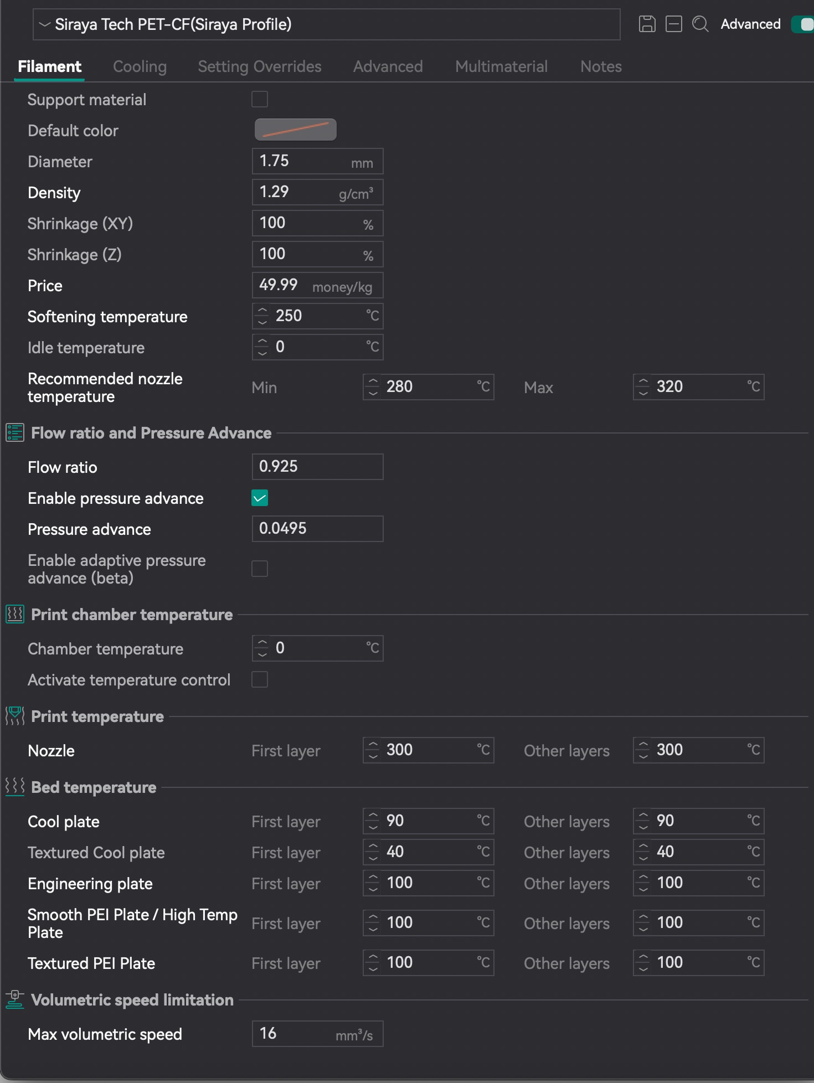814x1083 pixels.
Task: Click Smooth PEI Plate first layer field
Action: click(x=429, y=923)
